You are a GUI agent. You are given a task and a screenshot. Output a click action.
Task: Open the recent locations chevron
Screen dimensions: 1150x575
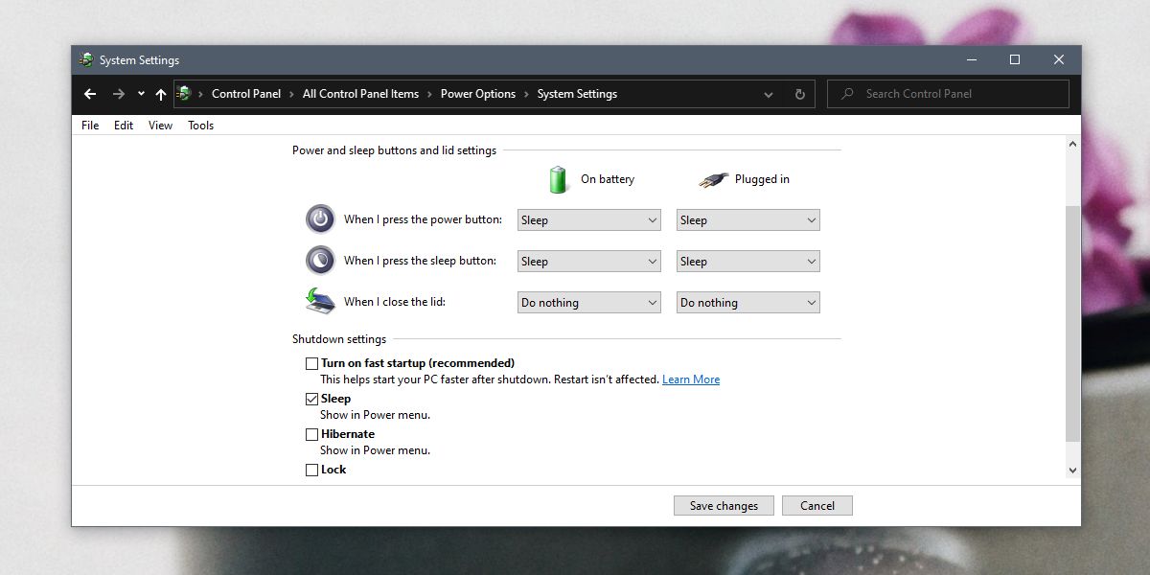141,94
